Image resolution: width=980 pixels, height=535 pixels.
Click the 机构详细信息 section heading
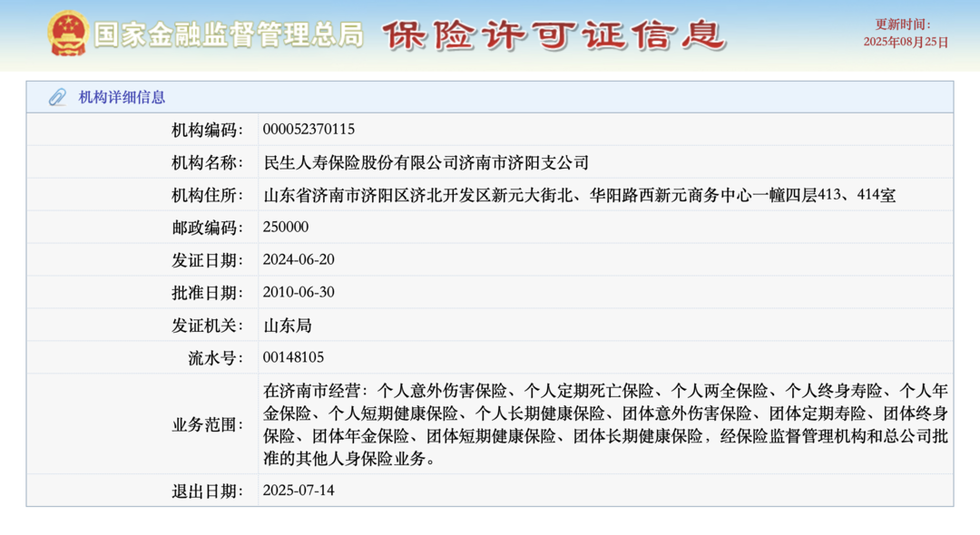(x=122, y=97)
